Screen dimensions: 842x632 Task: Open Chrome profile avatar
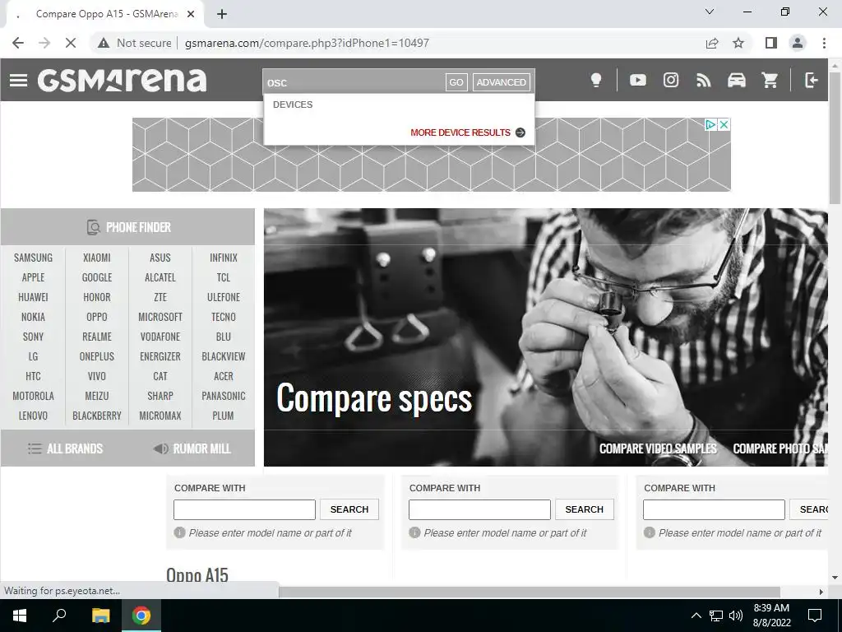coord(798,43)
